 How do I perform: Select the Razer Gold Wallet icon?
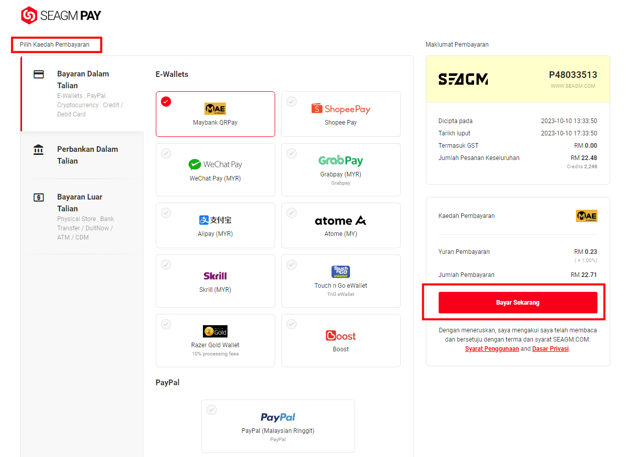[215, 331]
